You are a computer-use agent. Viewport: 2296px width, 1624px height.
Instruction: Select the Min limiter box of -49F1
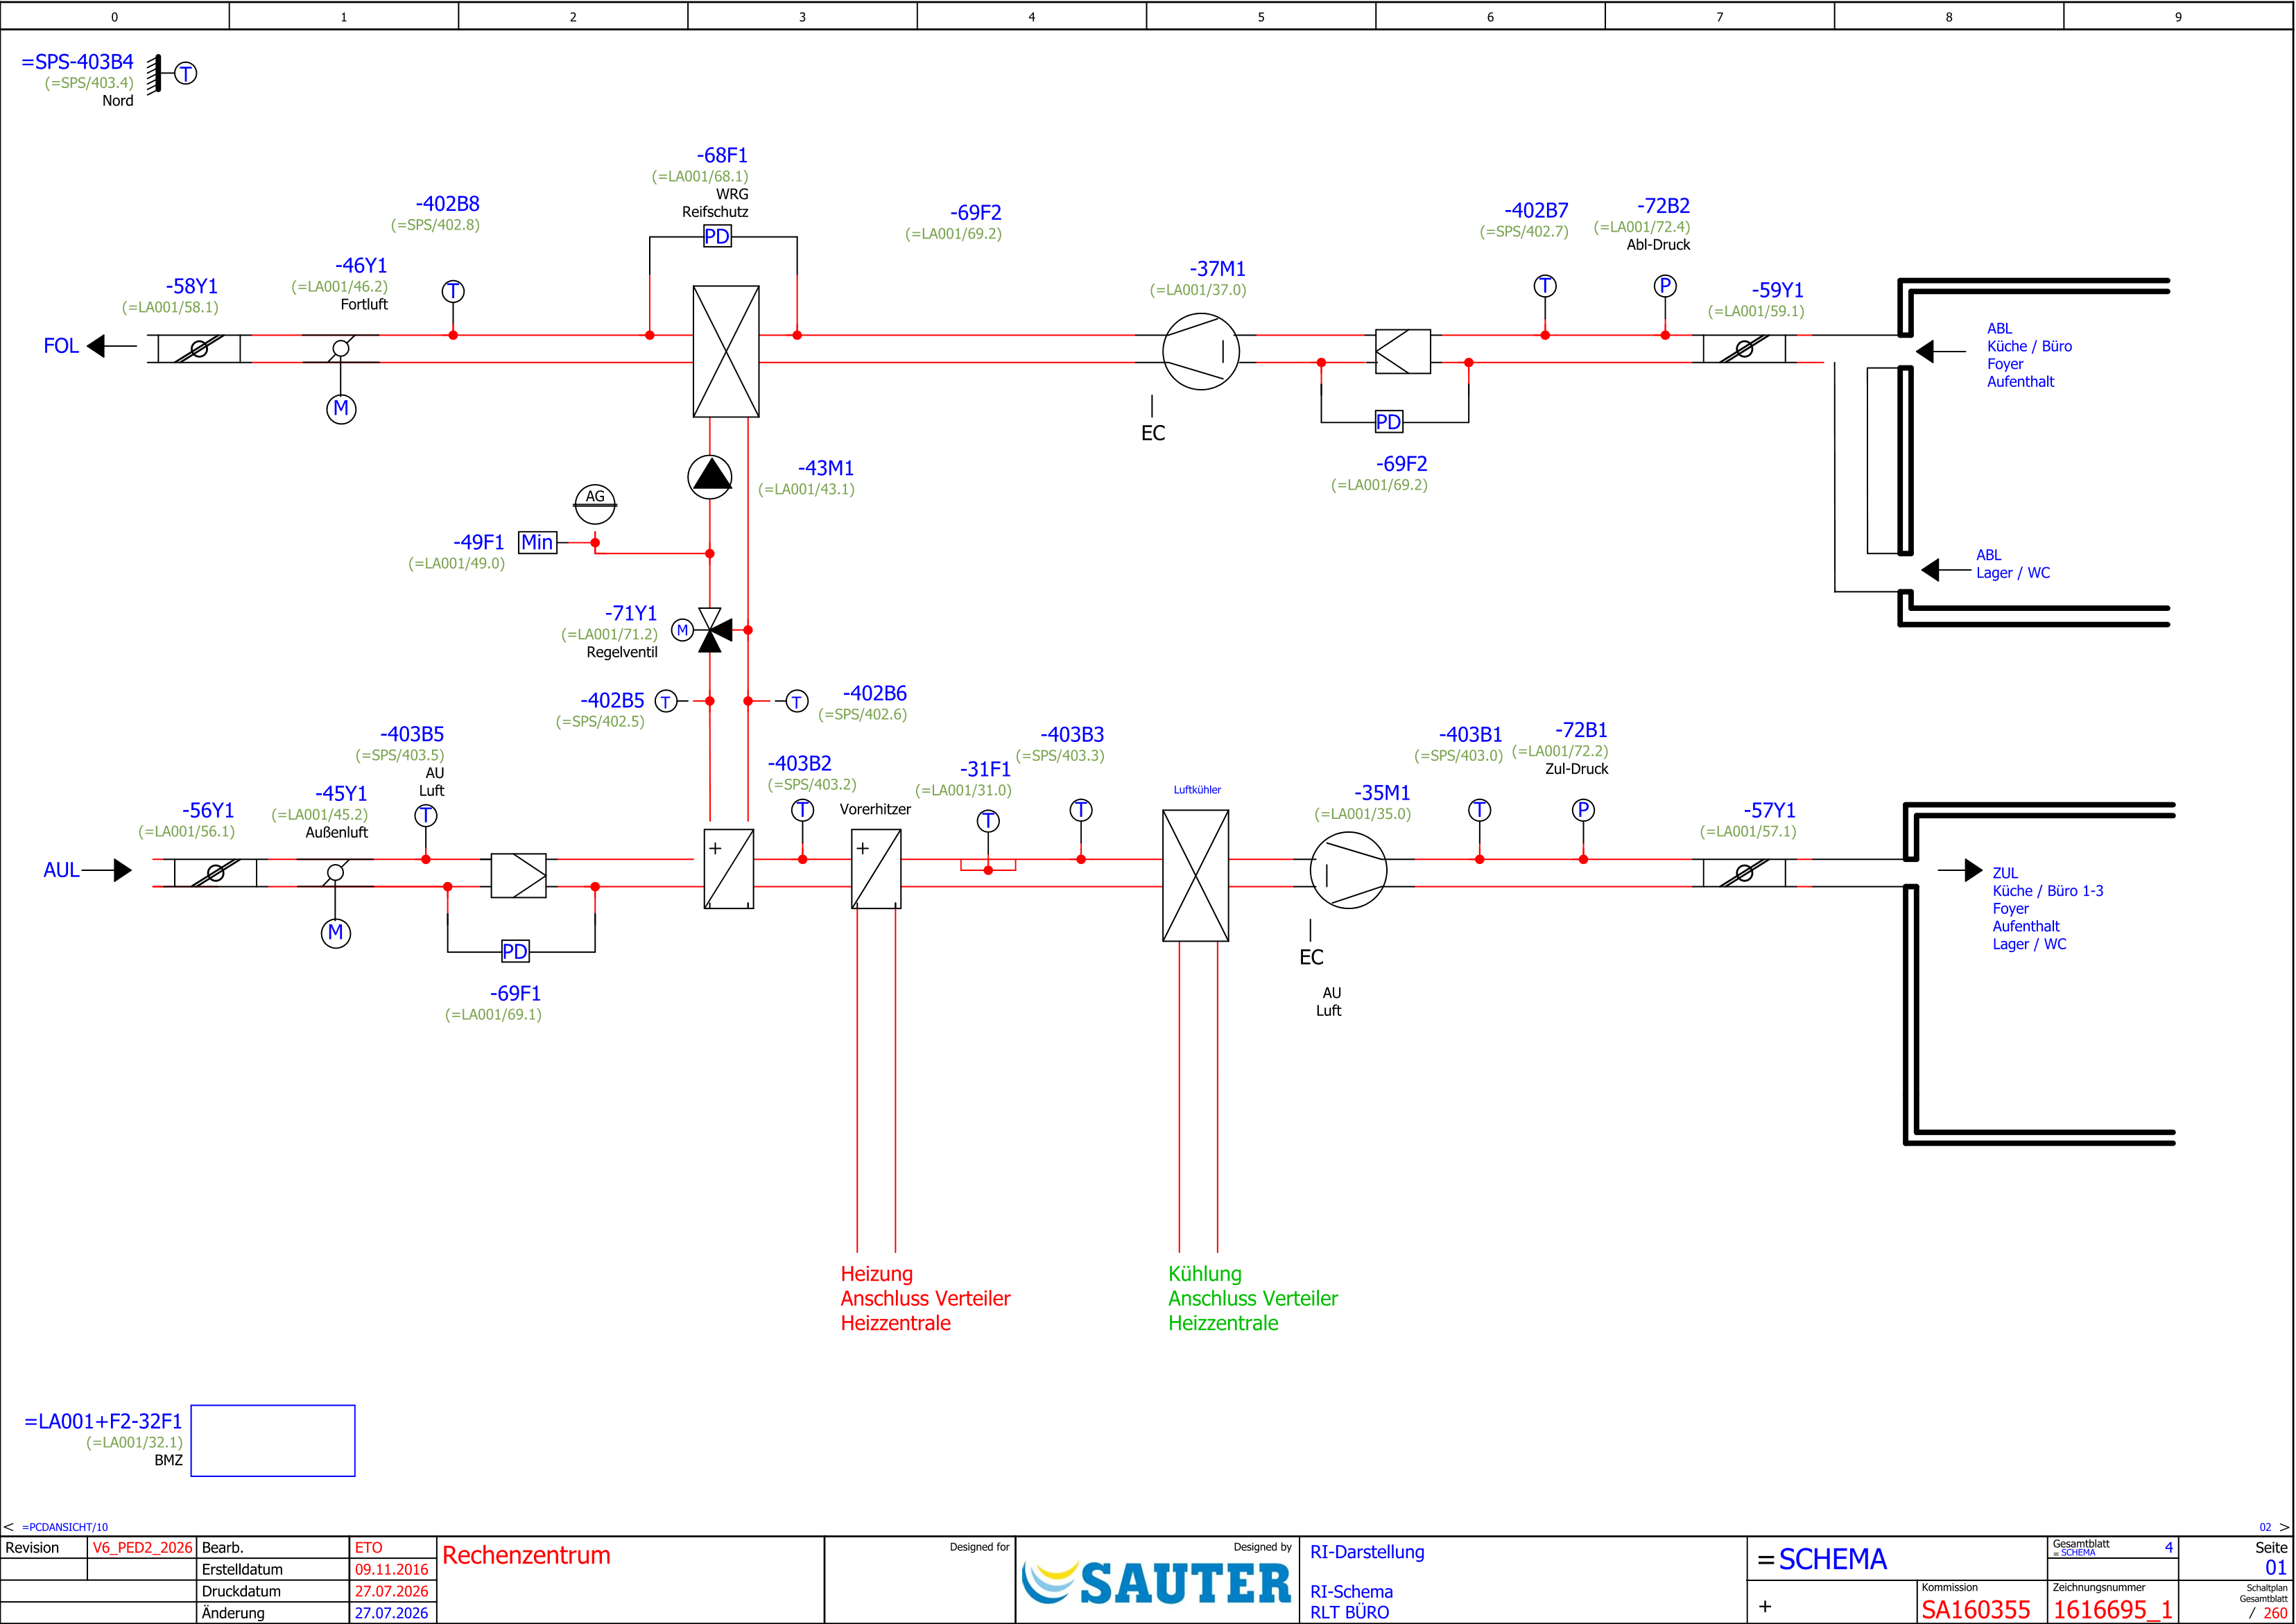[537, 542]
